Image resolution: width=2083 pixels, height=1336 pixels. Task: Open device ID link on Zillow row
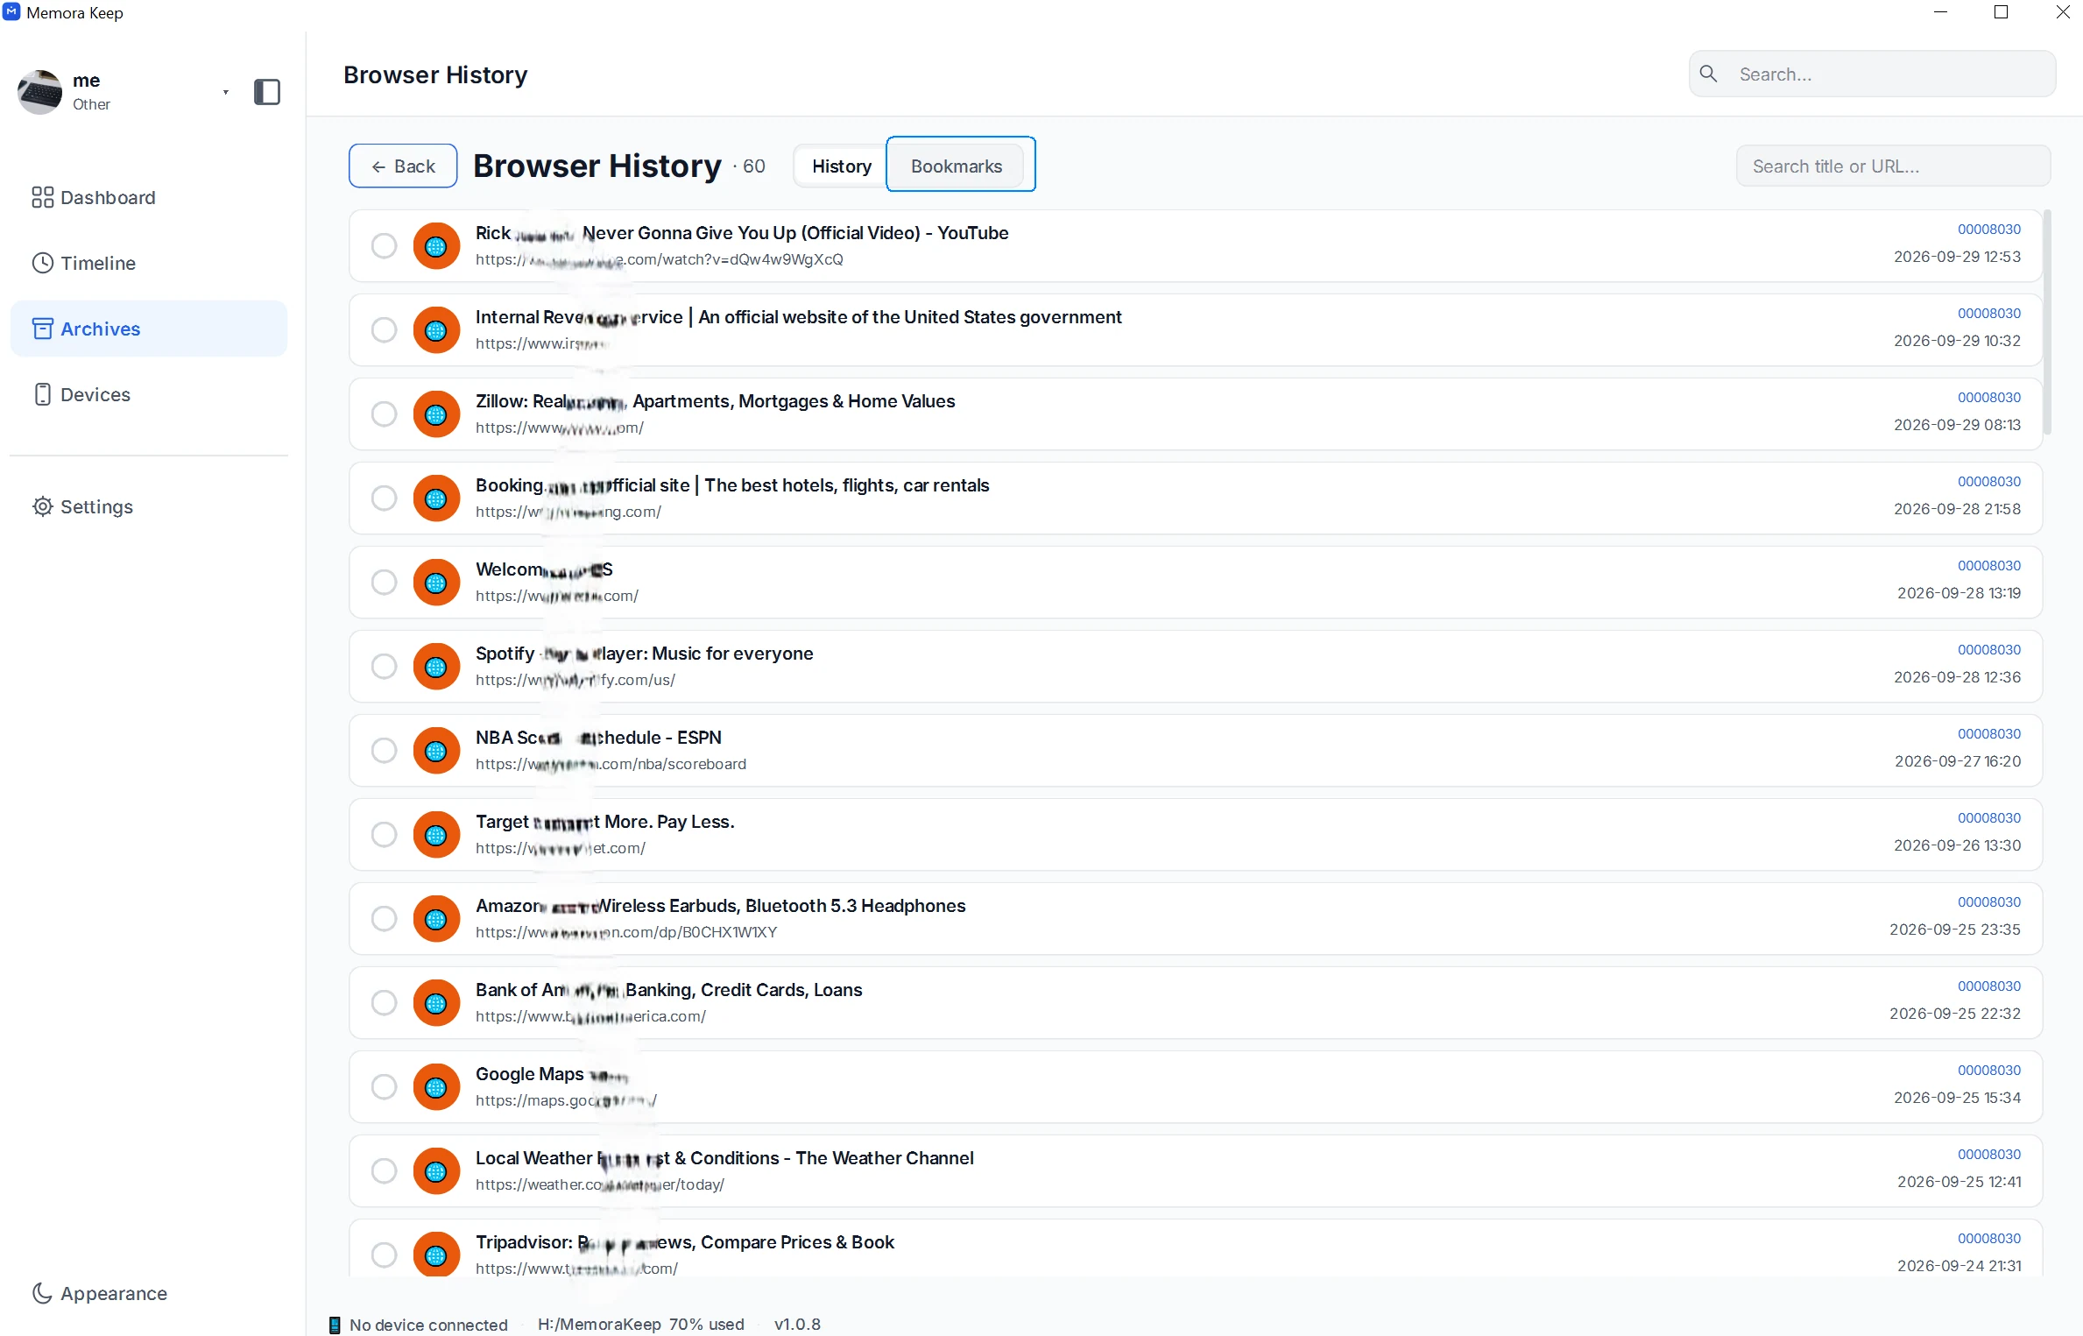click(x=1988, y=398)
